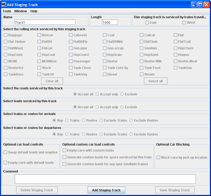Screen dimensions: 211x196
Task: Select Exclude for loads serviced
Action: coord(122,107)
